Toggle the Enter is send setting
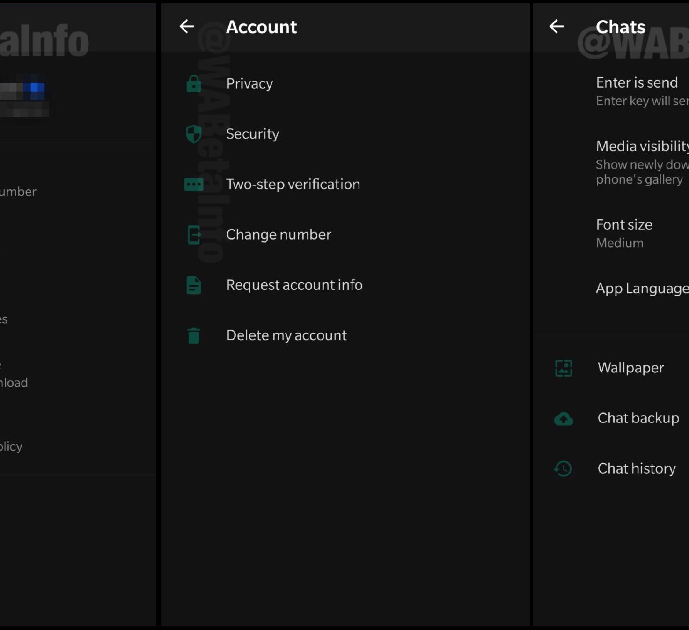The height and width of the screenshot is (630, 689). [637, 91]
